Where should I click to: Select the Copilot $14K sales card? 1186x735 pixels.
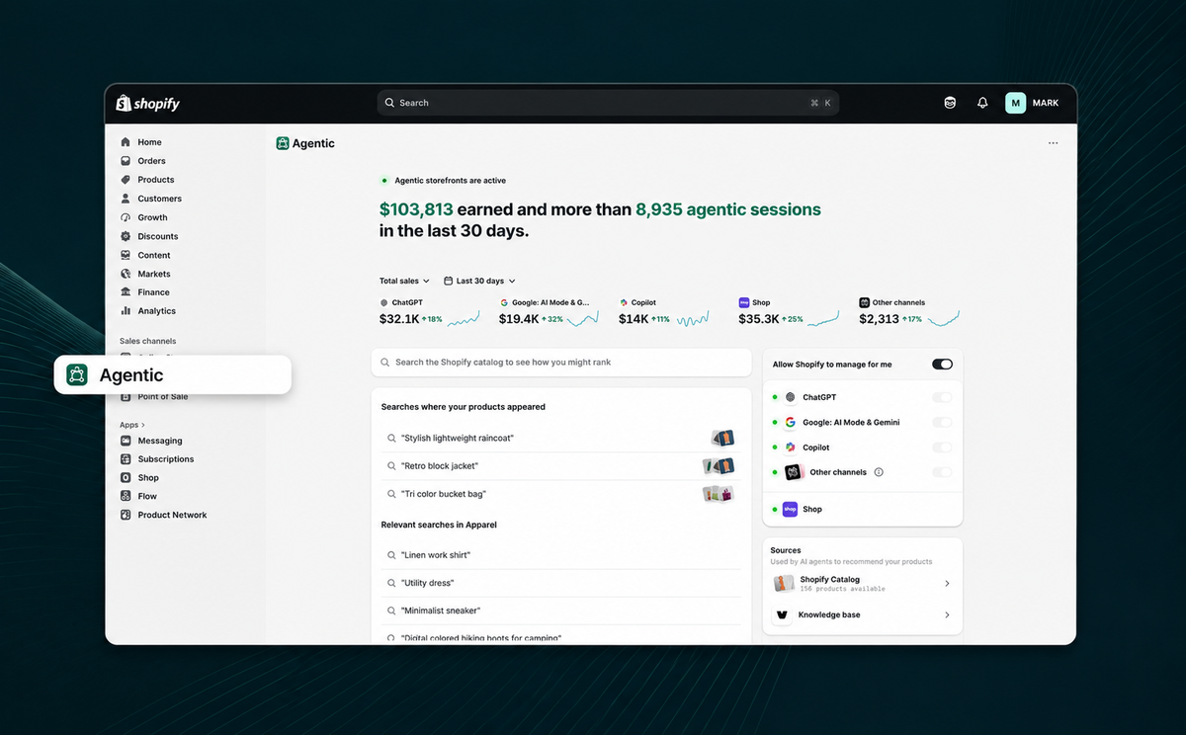[x=664, y=312]
